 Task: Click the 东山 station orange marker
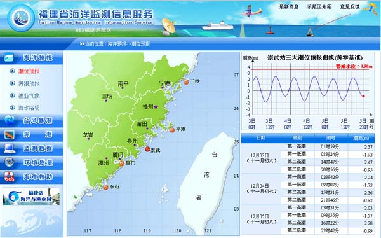click(105, 187)
